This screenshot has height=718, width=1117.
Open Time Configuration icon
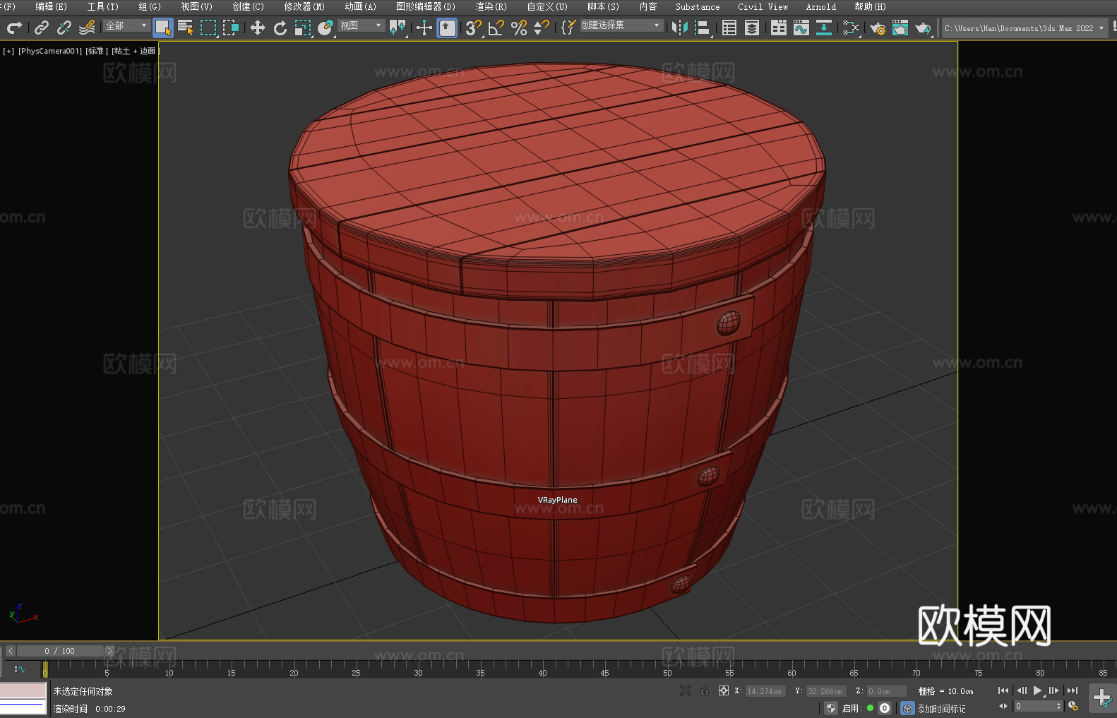[1073, 706]
